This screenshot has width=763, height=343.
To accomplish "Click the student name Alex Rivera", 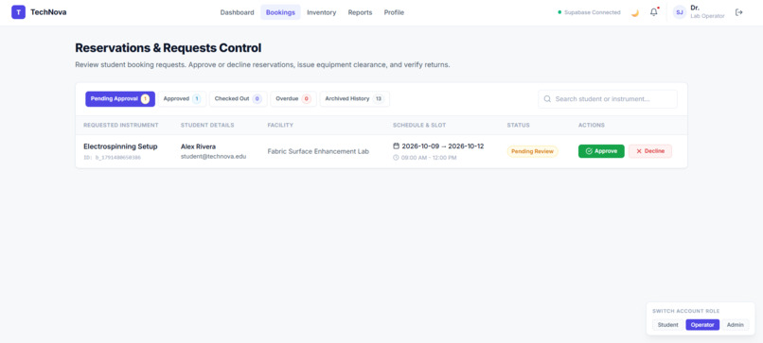I will tap(198, 146).
